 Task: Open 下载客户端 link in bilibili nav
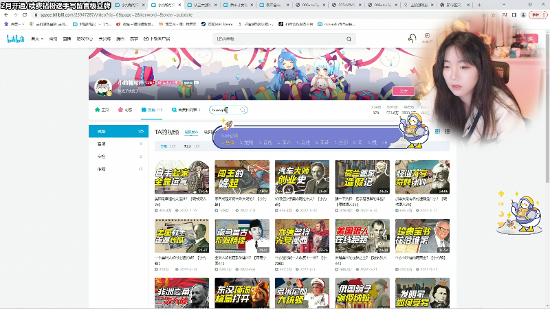coord(157,39)
